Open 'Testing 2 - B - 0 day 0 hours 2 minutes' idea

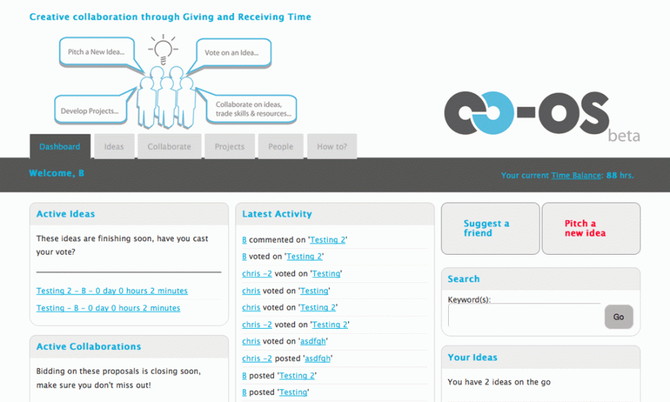point(112,291)
